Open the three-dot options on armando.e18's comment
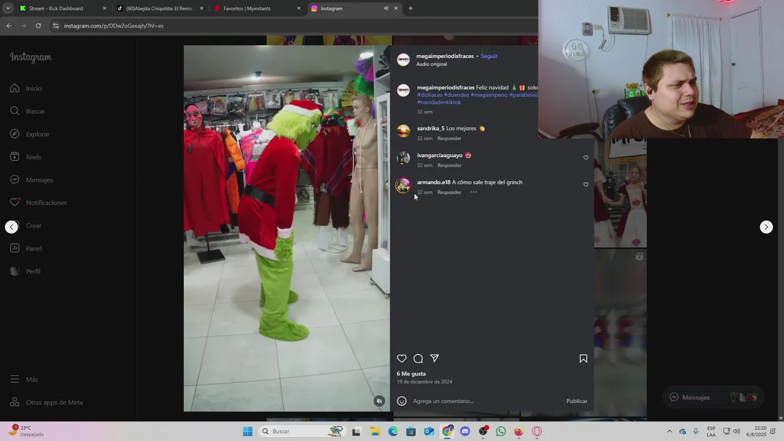This screenshot has height=441, width=784. click(473, 192)
